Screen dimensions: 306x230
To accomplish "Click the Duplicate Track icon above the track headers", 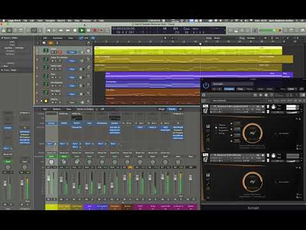I will (x=44, y=43).
